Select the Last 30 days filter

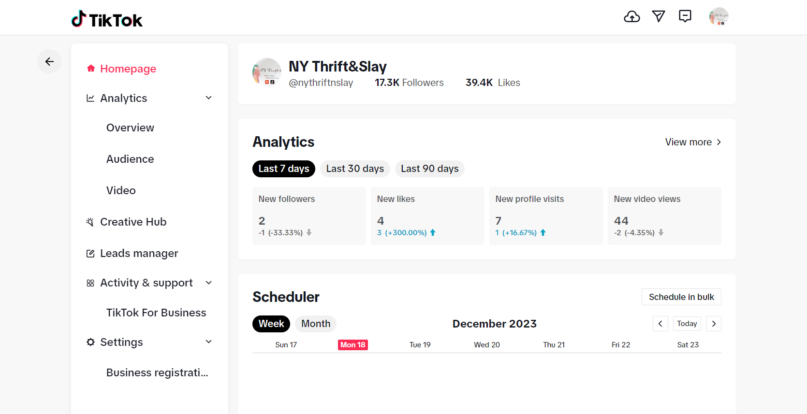point(355,169)
